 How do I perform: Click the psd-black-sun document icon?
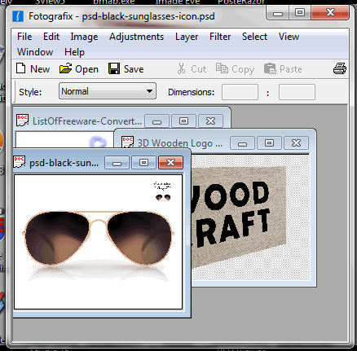tap(19, 162)
